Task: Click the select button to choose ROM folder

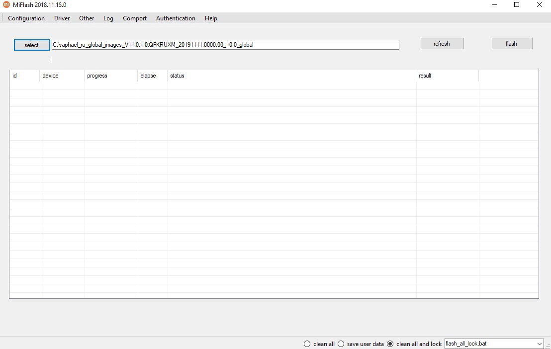Action: click(32, 45)
